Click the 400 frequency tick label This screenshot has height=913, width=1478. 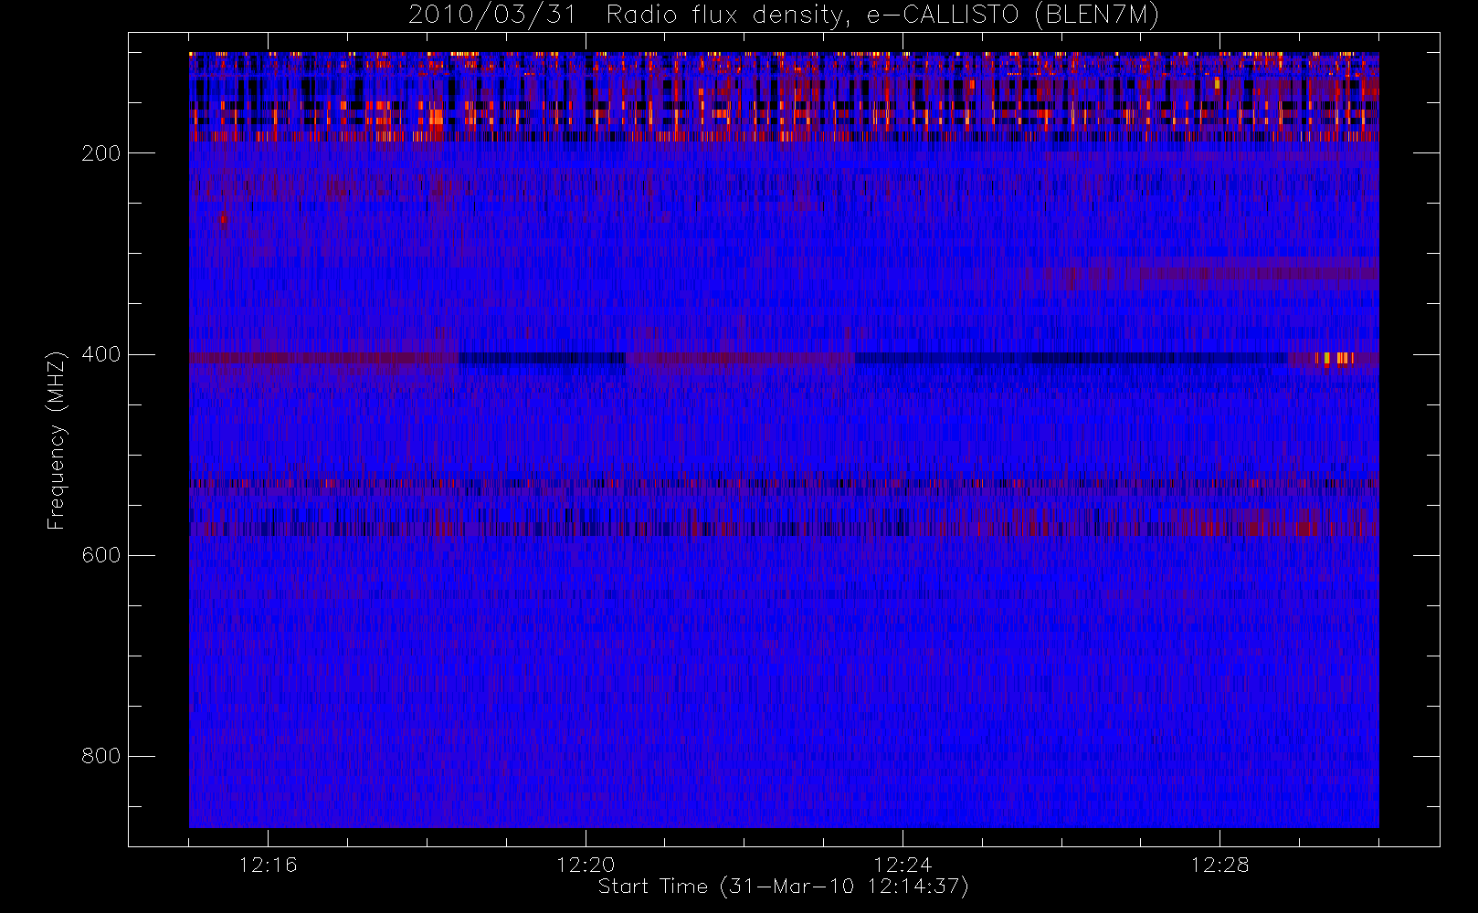coord(100,354)
